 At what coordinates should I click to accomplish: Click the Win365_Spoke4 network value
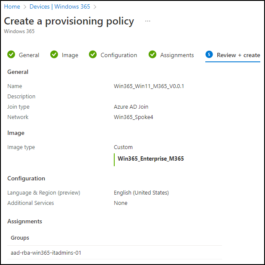click(x=133, y=117)
